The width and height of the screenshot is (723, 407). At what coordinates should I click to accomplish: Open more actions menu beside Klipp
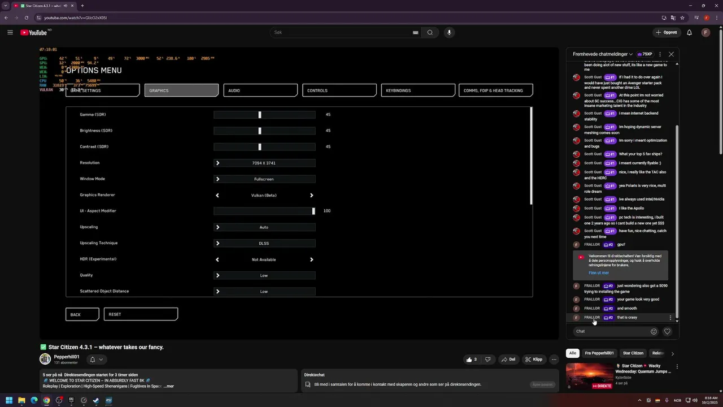pos(554,360)
